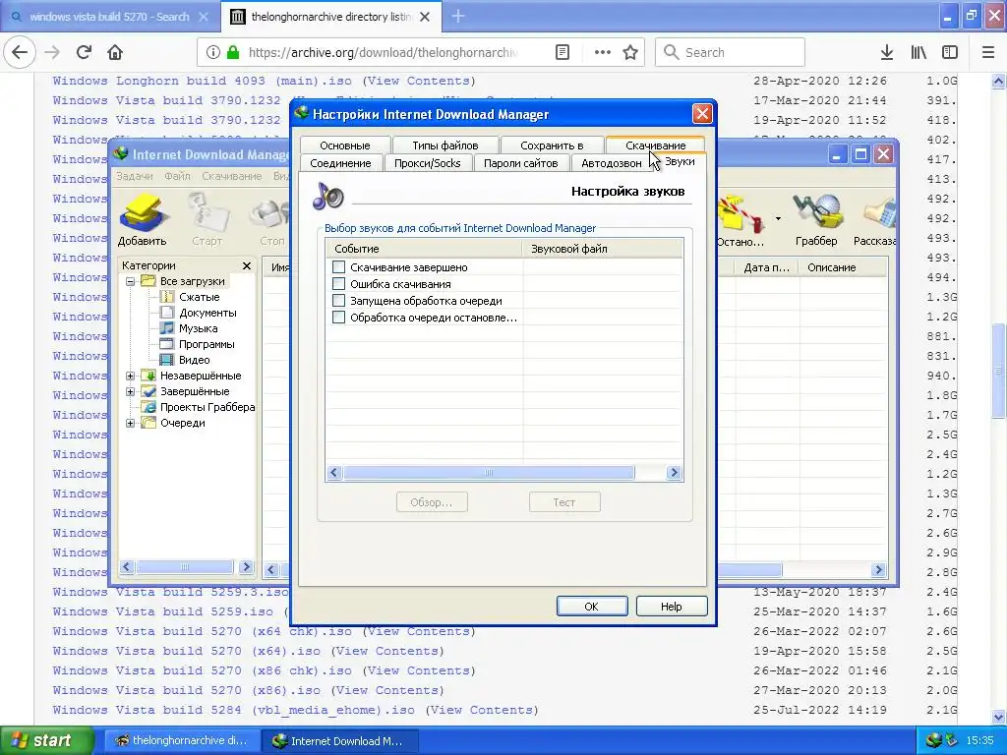Expand Очереди tree node
This screenshot has height=755, width=1007.
coord(131,423)
